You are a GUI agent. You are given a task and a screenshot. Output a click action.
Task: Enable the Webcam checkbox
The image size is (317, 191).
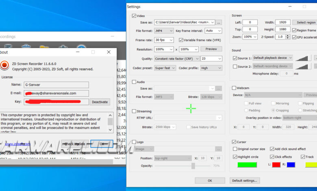(x=234, y=88)
